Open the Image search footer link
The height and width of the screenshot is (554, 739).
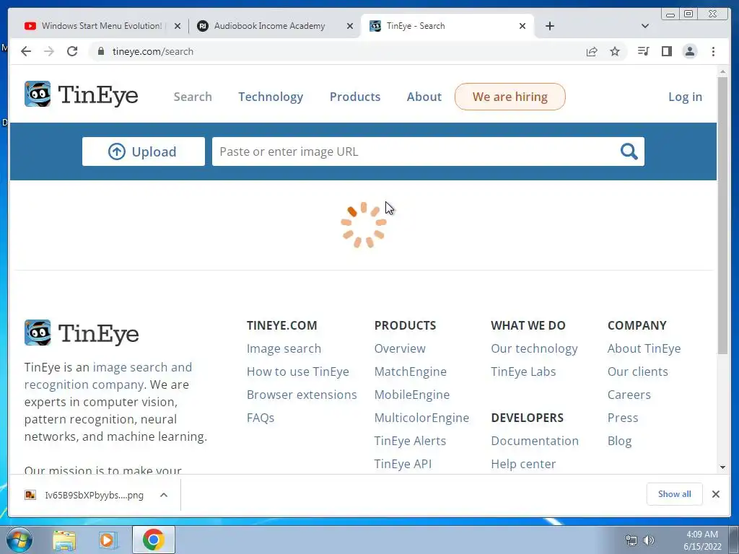[x=284, y=348]
